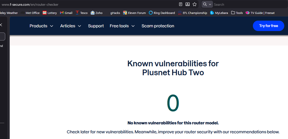Click the Known vulnerabilities for Plusnet Hub Two heading

173,68
